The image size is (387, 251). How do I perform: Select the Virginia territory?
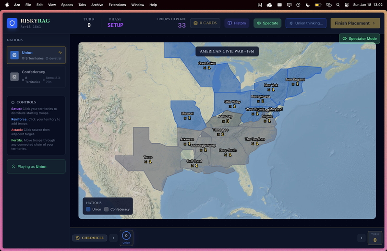(x=267, y=119)
